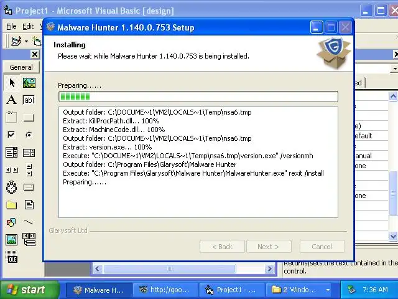This screenshot has height=299, width=398.
Task: Click the Next button in setup
Action: [269, 247]
